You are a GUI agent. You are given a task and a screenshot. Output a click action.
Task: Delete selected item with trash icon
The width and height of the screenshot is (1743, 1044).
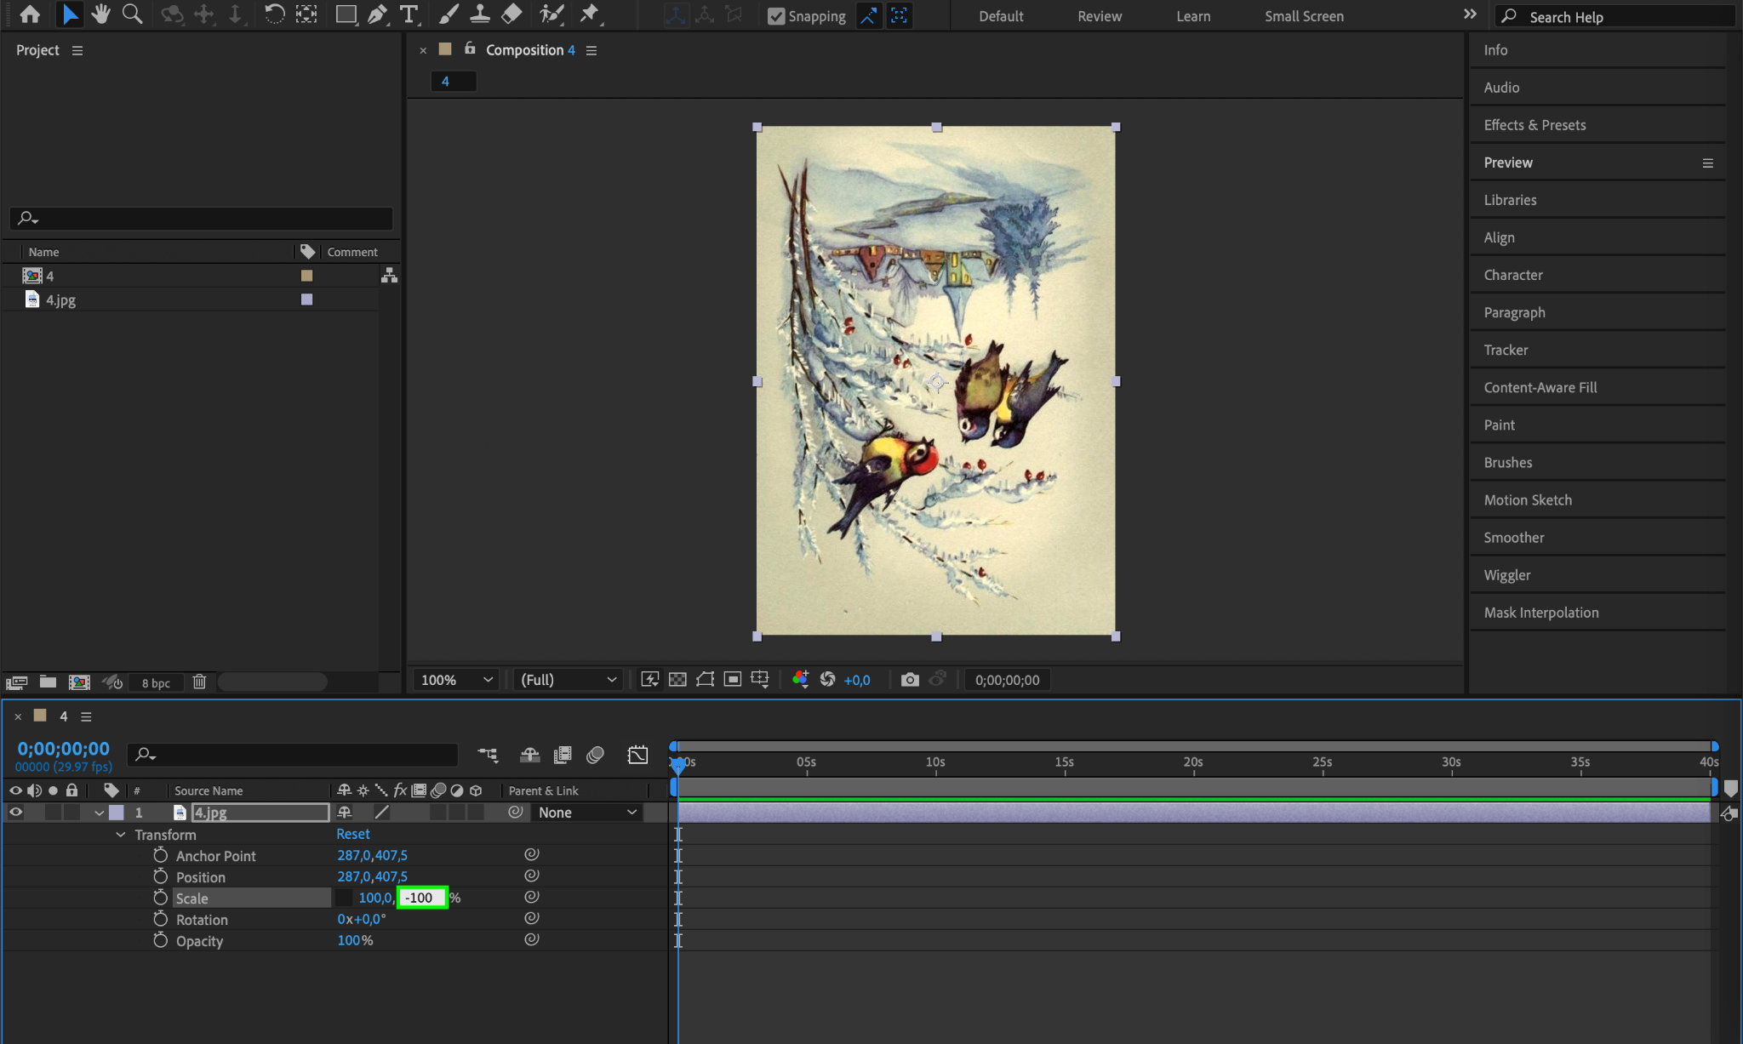pyautogui.click(x=199, y=682)
